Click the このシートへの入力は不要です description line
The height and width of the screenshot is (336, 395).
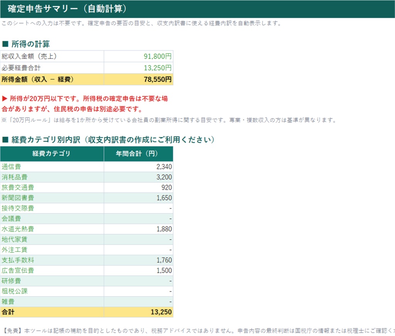click(141, 24)
